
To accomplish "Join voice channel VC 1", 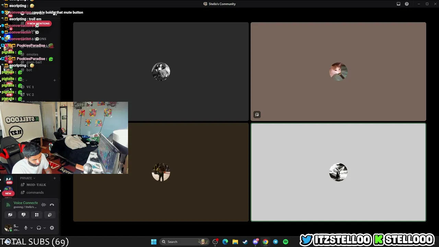I will point(30,87).
